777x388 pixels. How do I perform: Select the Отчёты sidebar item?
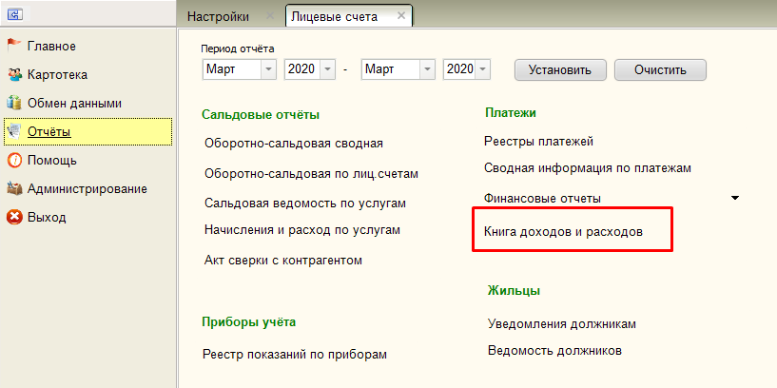click(87, 132)
